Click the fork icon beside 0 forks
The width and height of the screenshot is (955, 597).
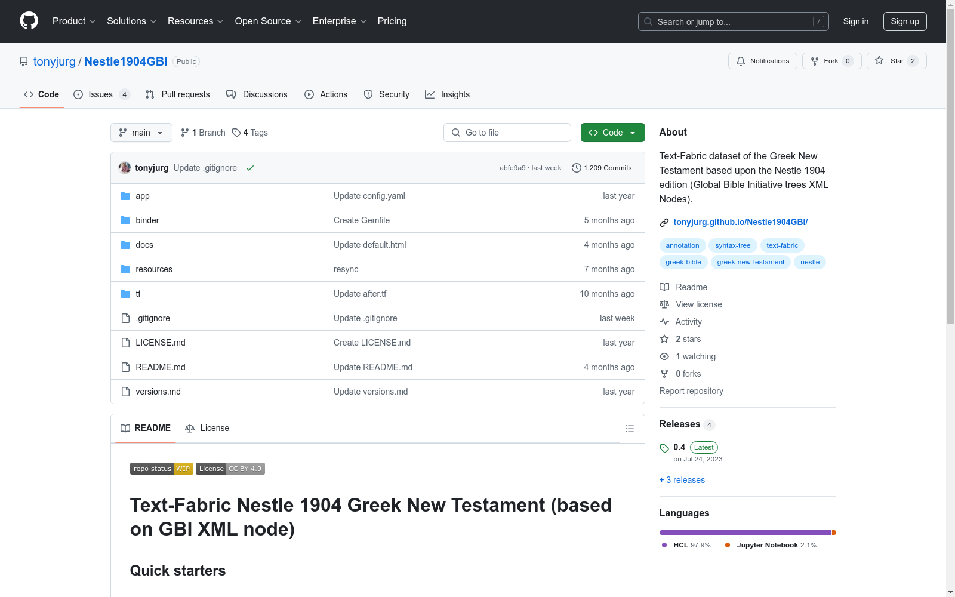[664, 374]
